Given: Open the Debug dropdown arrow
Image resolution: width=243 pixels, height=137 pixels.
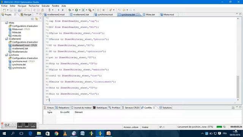Looking at the screenshot, I should coord(73,10).
